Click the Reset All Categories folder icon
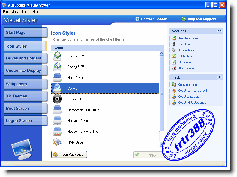This screenshot has height=177, width=237. tap(174, 103)
